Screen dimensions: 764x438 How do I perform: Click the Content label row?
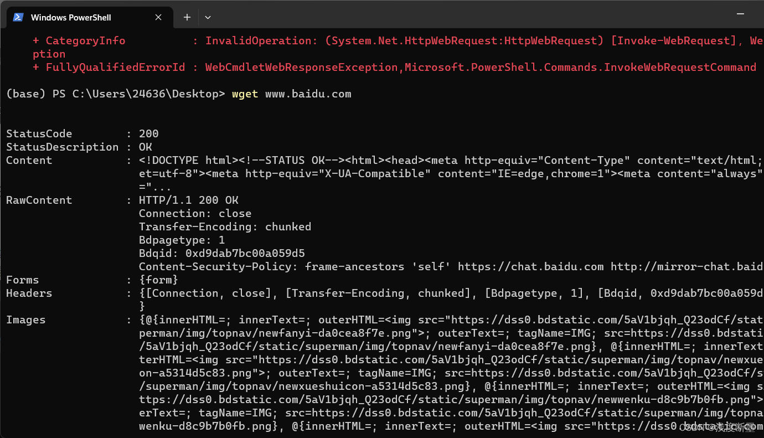29,160
